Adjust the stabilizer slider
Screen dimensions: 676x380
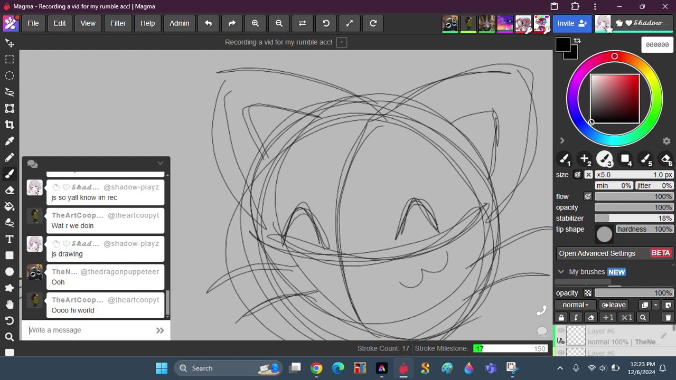pos(634,218)
